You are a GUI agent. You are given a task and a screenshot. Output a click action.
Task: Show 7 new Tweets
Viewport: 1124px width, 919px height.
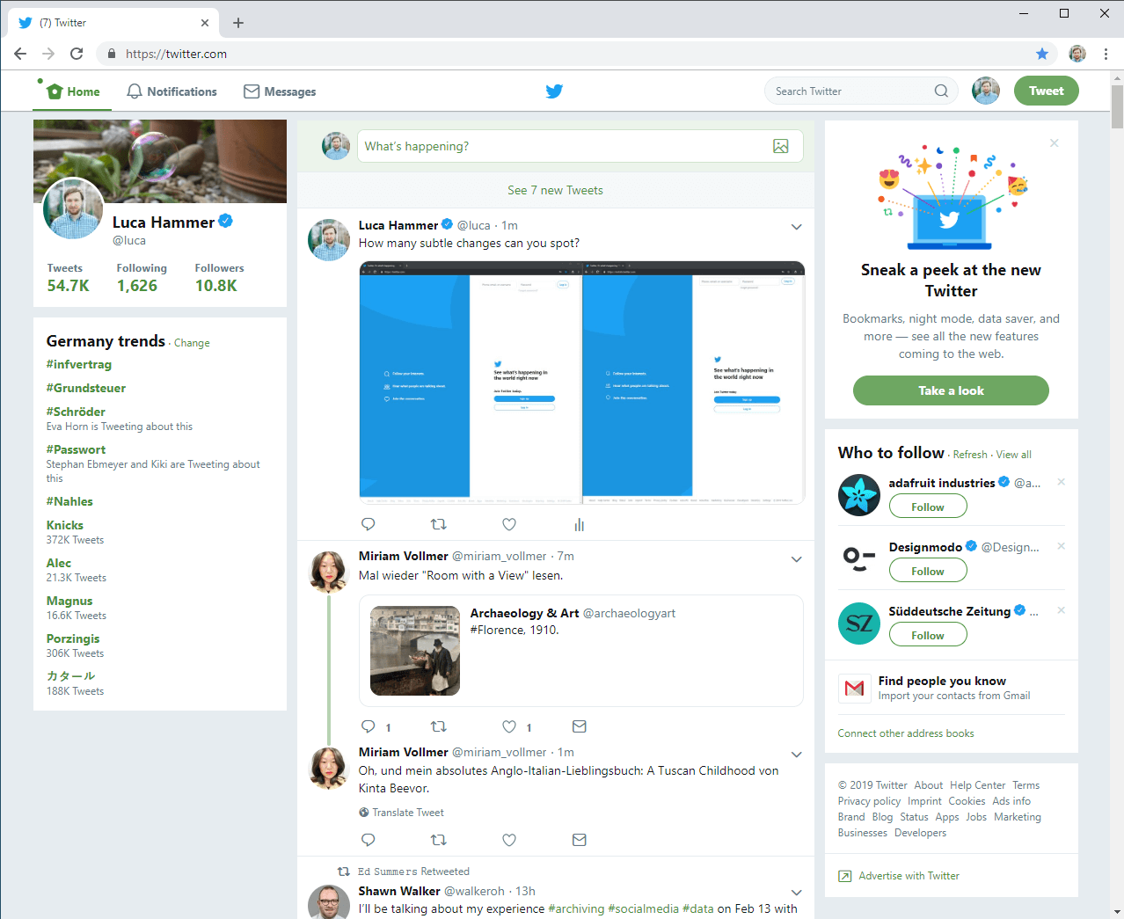click(x=555, y=190)
